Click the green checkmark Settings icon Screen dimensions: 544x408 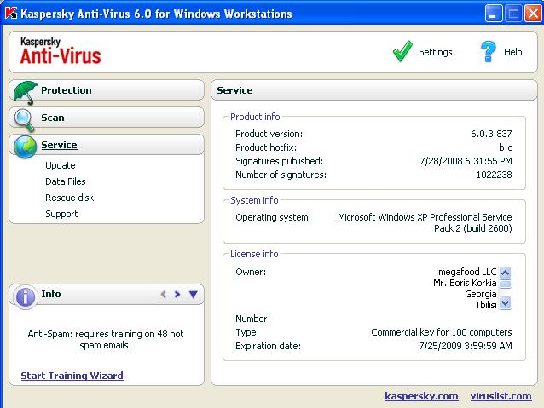tap(402, 51)
